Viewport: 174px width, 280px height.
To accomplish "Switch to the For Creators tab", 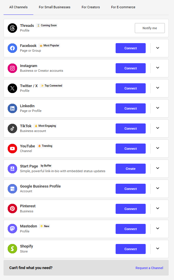I will pos(91,7).
